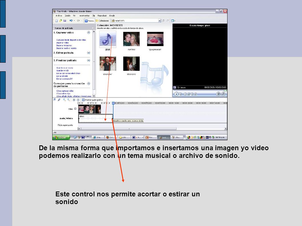Expand the Editar película section
The height and width of the screenshot is (226, 302).
click(88, 53)
